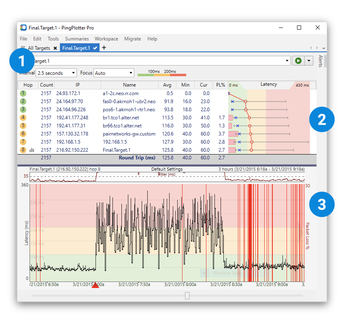
Task: Click the PingPlotter logo in the title bar
Action: 23,27
